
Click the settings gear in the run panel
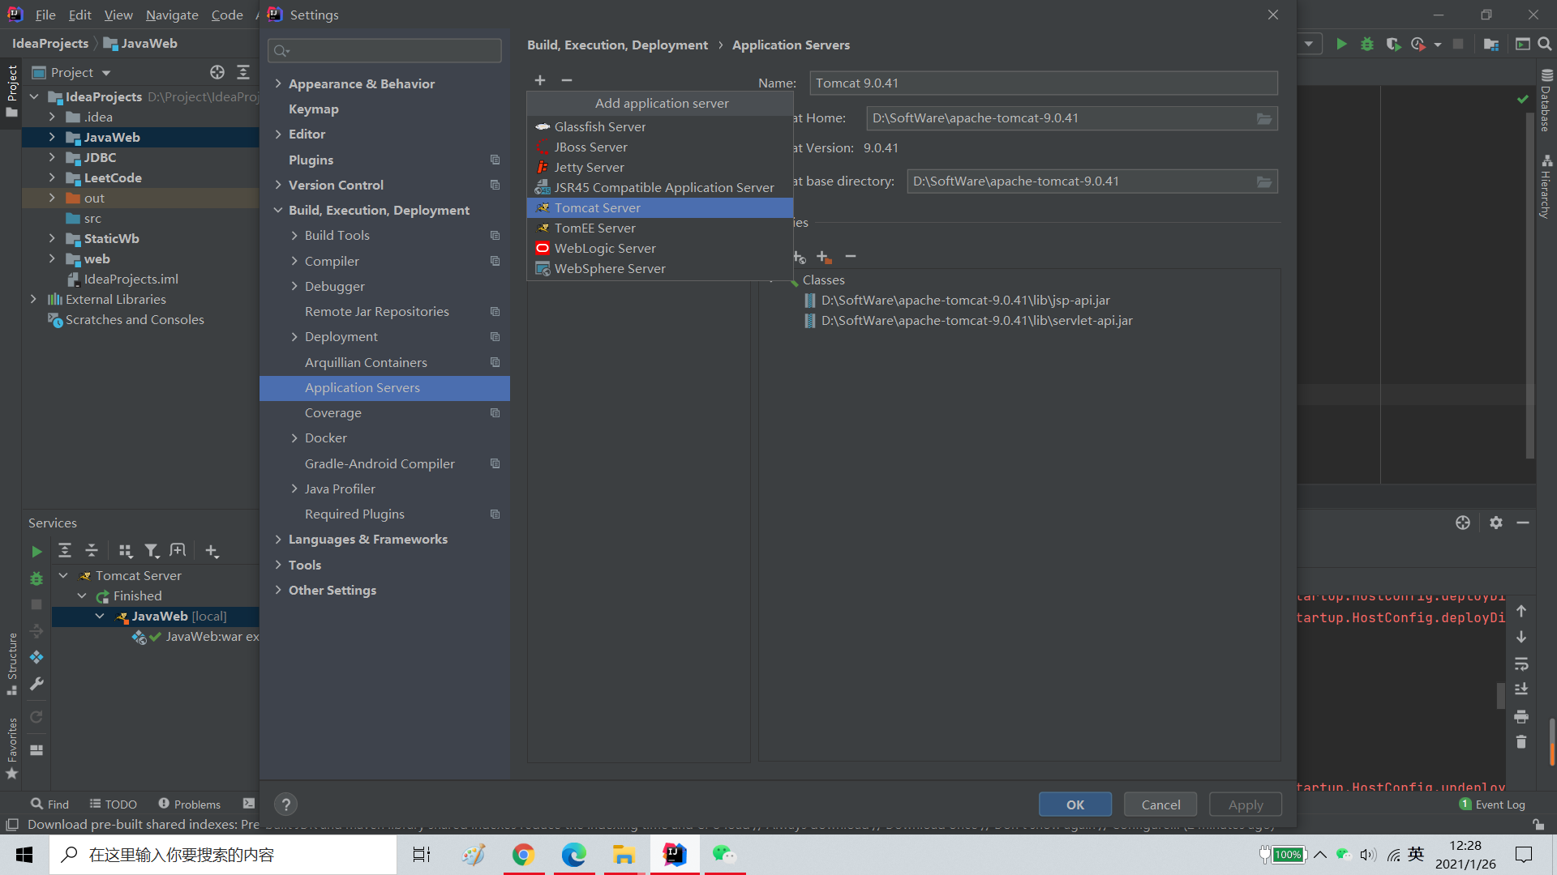[x=1495, y=523]
